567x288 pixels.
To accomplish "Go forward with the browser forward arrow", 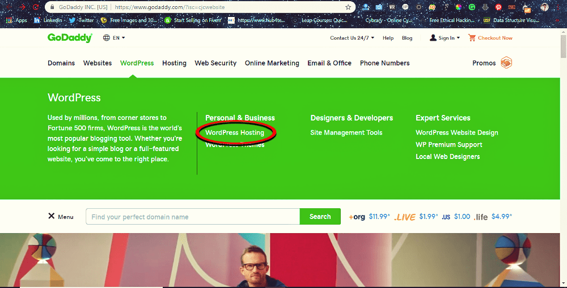I will pyautogui.click(x=23, y=7).
